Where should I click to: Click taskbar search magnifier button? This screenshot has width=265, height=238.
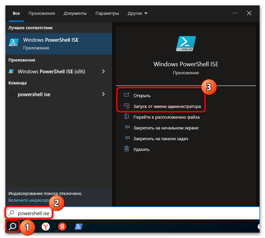[12, 226]
